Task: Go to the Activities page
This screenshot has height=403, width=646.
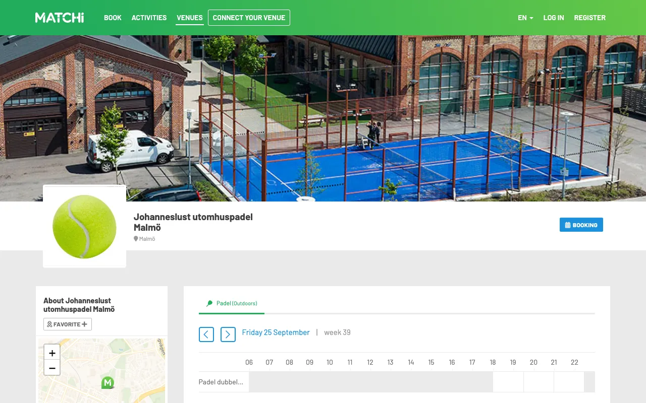Action: coord(149,18)
